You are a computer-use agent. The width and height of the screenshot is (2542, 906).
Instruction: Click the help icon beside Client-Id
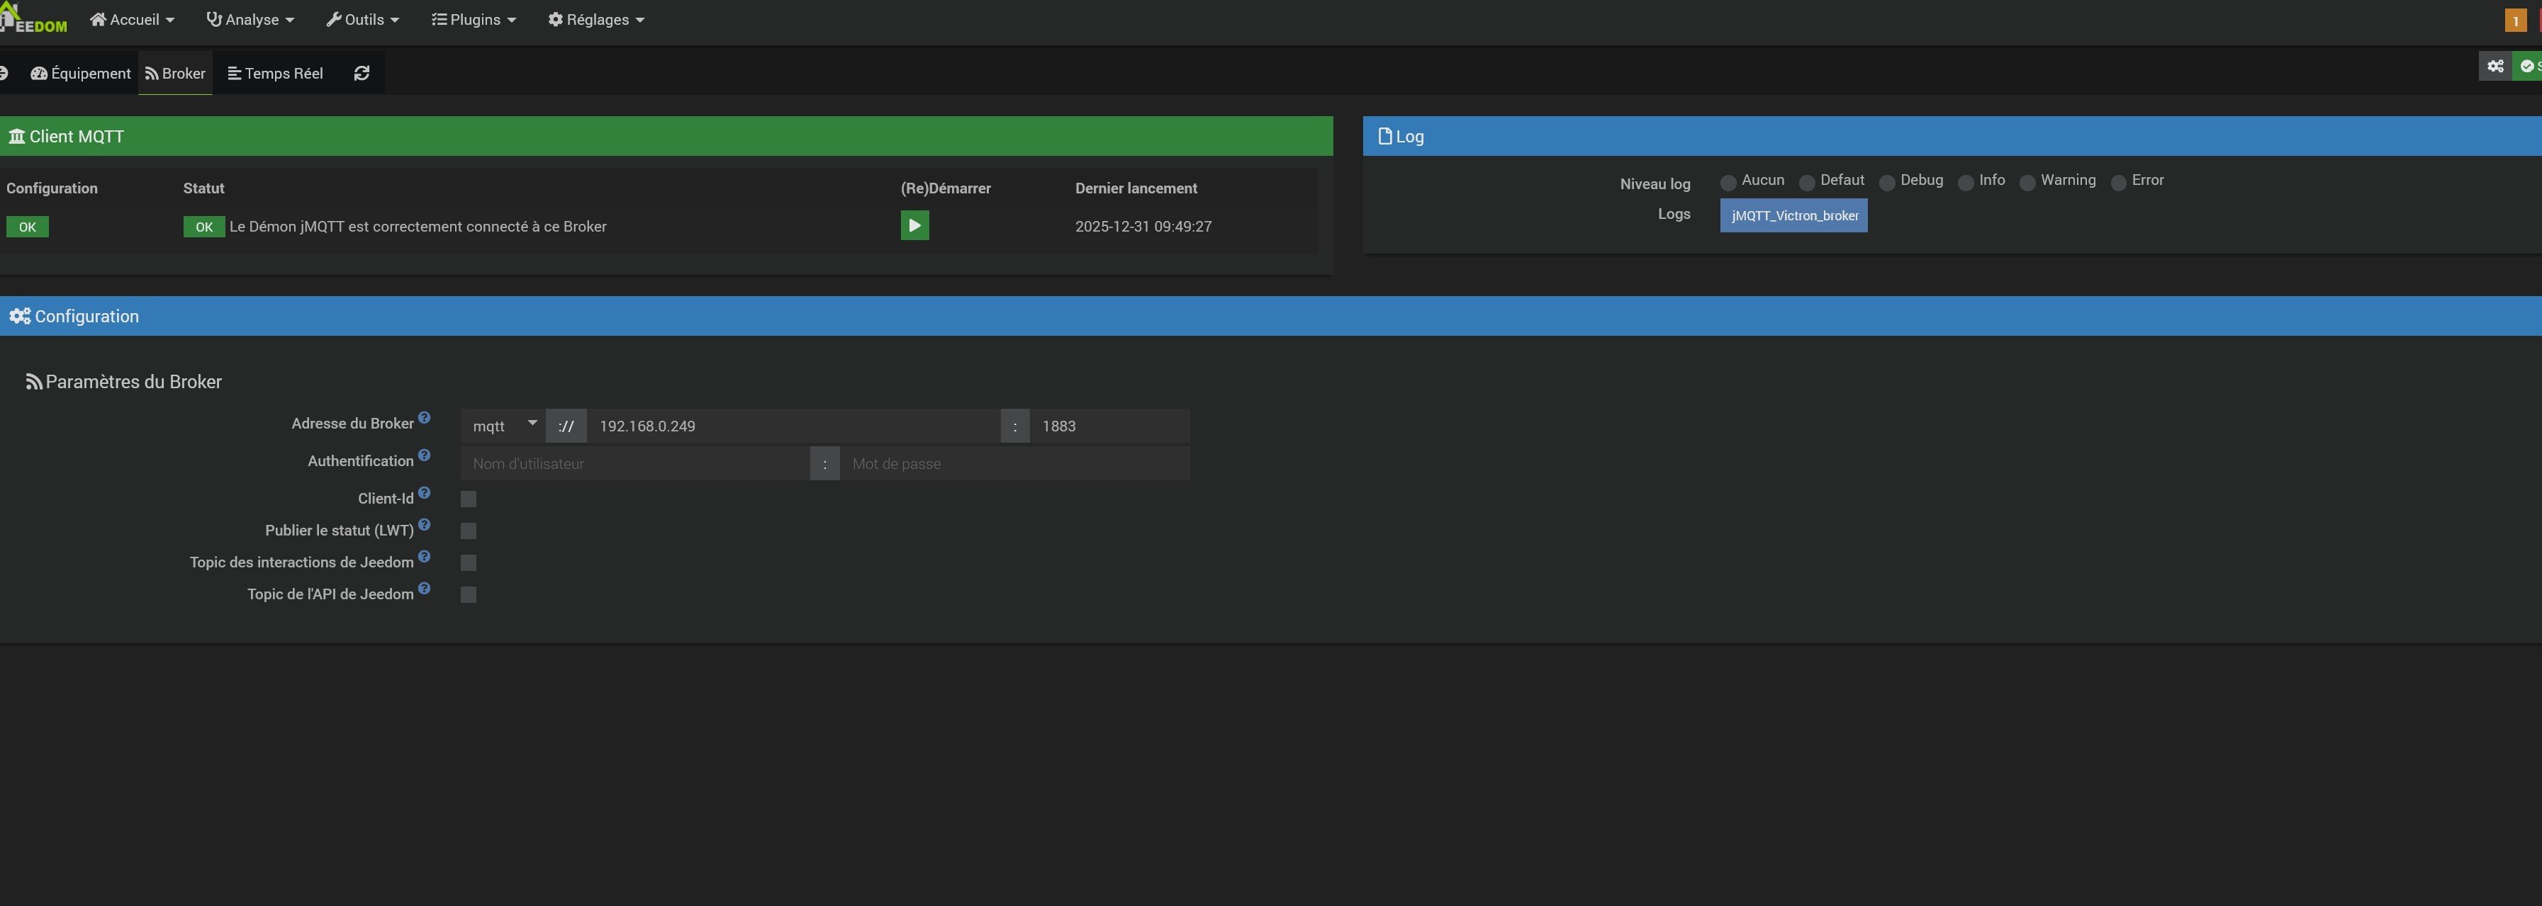tap(425, 493)
